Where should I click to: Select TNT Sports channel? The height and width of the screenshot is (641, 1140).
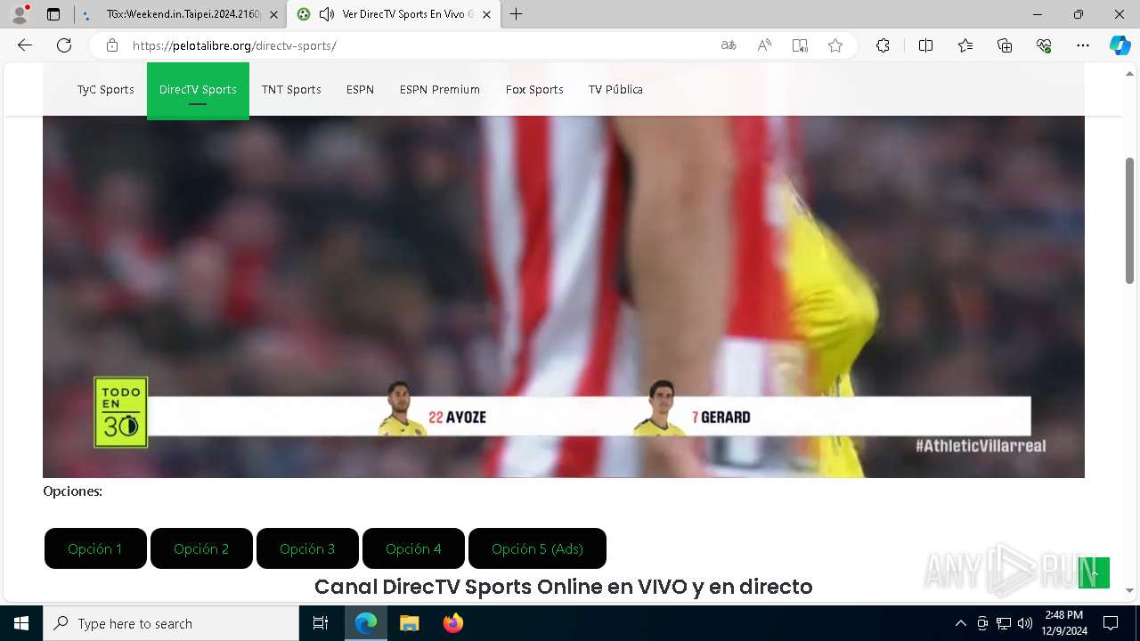[x=291, y=89]
